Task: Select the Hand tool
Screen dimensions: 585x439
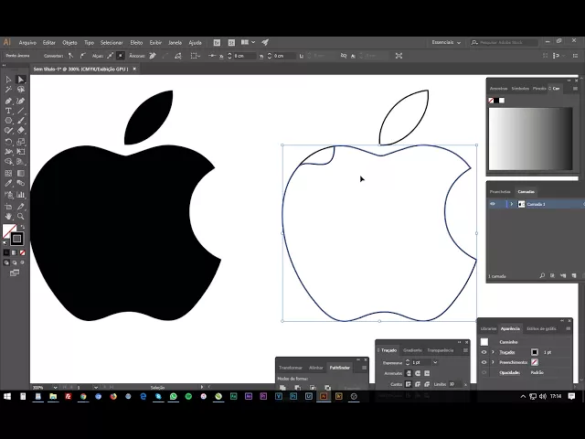Action: pyautogui.click(x=8, y=216)
